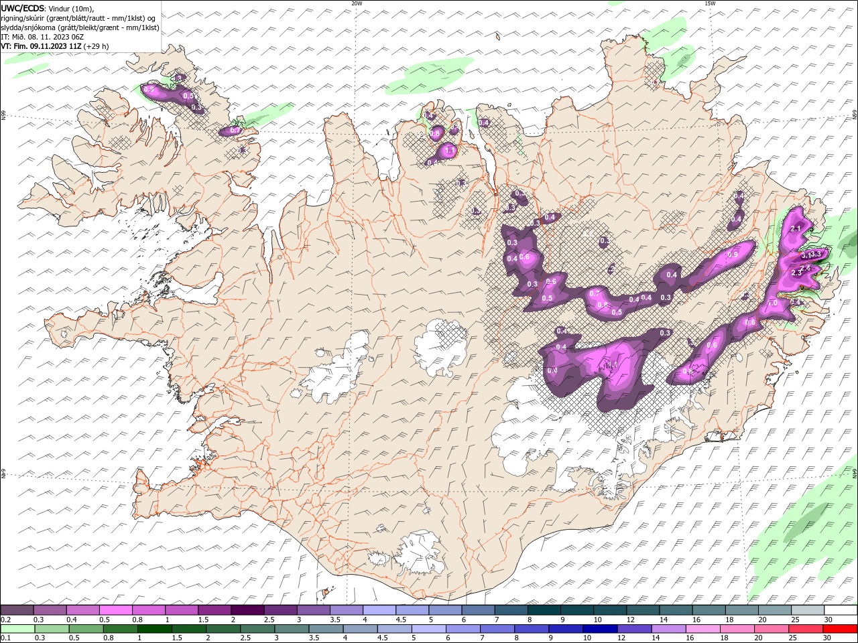Pick the pale lavender swatch above 4
858x643 pixels.
click(379, 610)
